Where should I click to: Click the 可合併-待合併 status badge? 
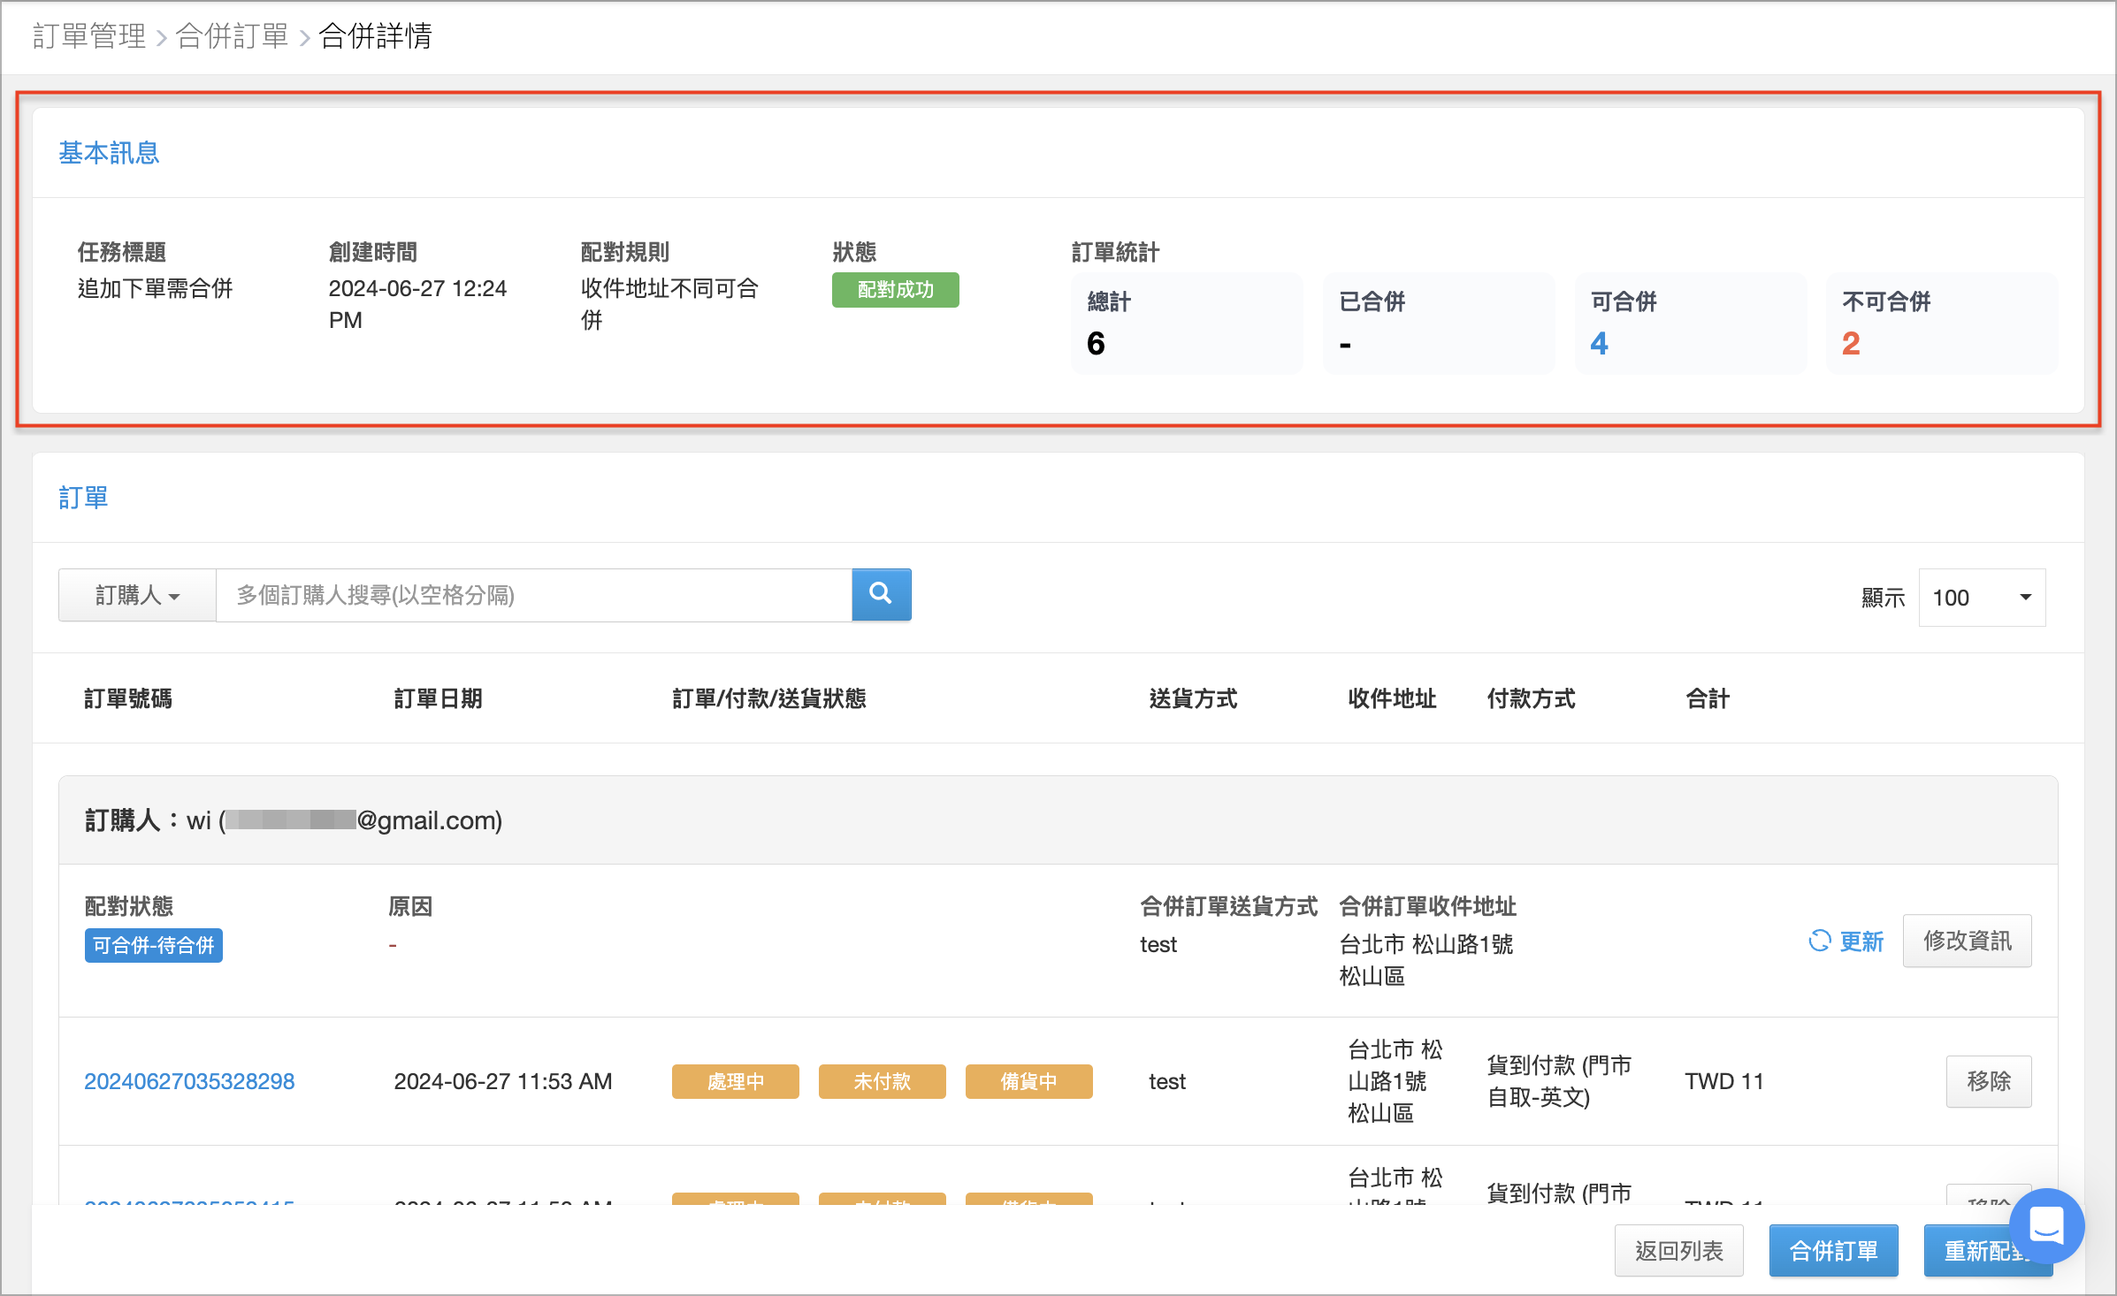click(154, 945)
